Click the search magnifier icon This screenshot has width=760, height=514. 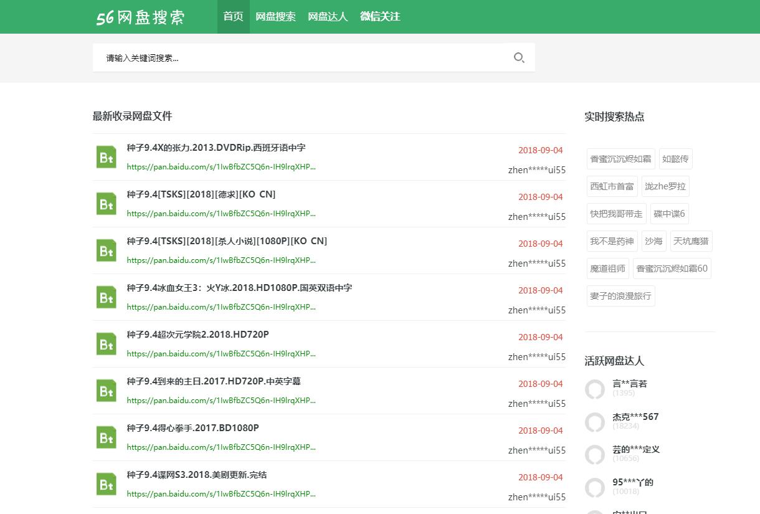coord(519,57)
